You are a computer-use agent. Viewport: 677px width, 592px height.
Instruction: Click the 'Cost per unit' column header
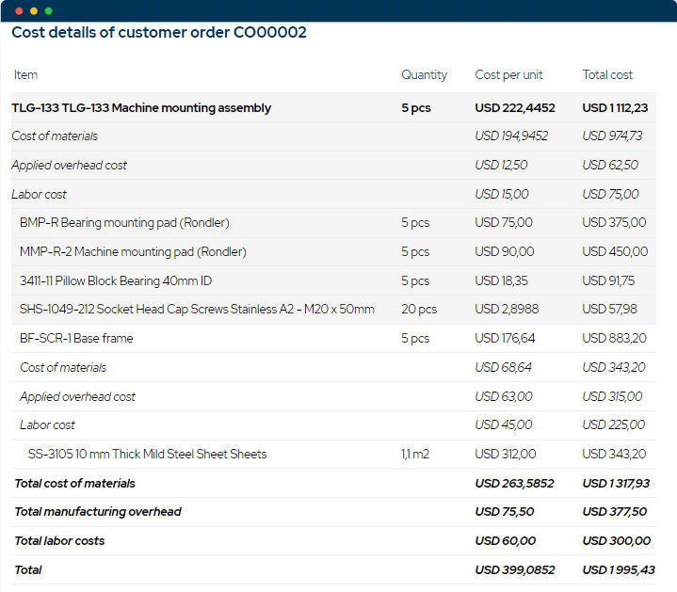508,75
